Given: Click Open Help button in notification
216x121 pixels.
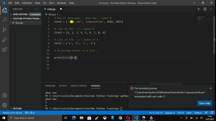Looking at the screenshot, I should (205, 103).
